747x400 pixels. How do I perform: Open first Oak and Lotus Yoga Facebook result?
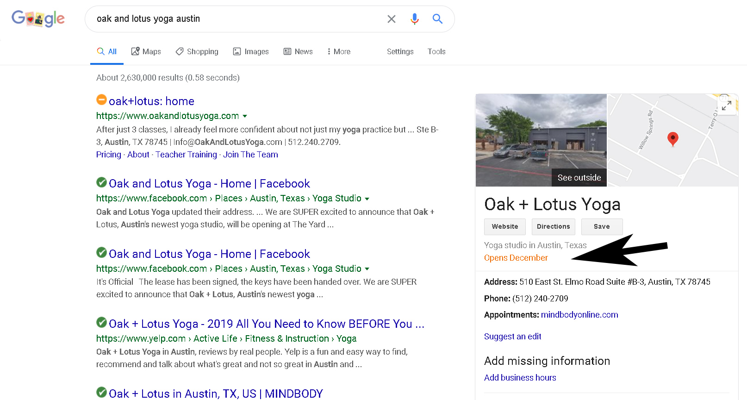tap(209, 184)
